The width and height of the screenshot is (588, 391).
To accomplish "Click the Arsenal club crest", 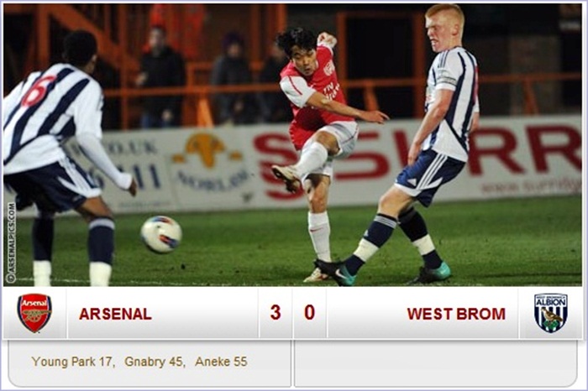I will click(x=34, y=313).
